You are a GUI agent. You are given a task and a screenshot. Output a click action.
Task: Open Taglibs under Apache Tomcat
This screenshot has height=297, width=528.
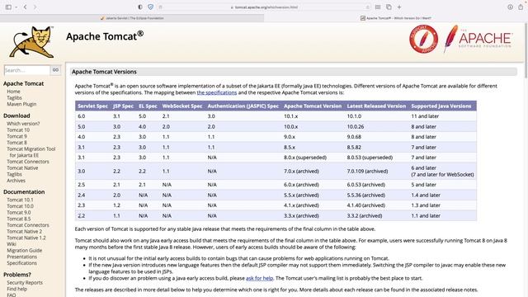click(x=14, y=98)
